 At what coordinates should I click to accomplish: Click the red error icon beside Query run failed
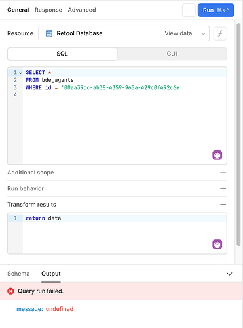coord(10,291)
